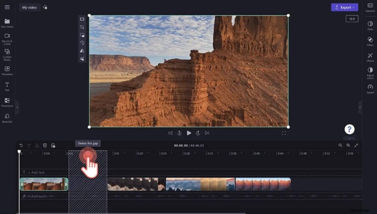Open the Export dropdown
Viewport: 377px width, 214px height.
344,8
